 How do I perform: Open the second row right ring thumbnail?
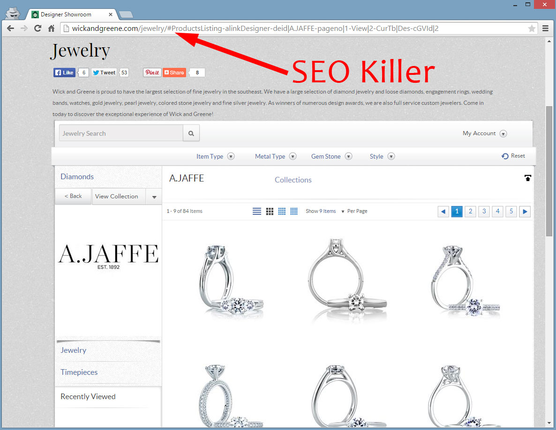[x=465, y=396]
